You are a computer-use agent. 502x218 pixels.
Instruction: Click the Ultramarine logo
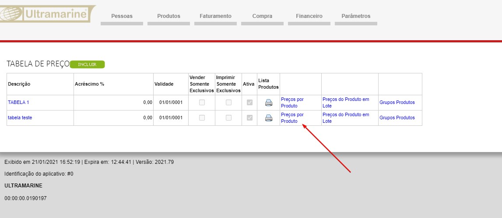click(48, 14)
